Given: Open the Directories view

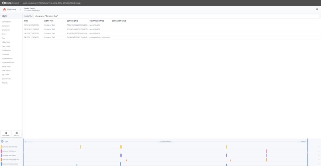Looking at the screenshot, I should [6, 30].
